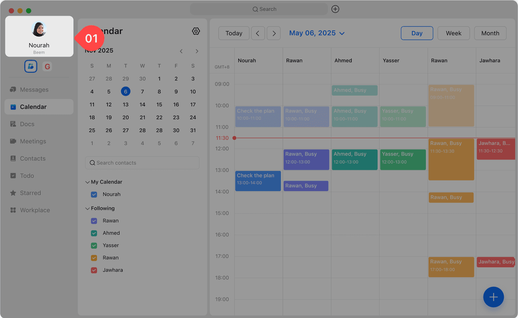Show next month in mini calendar
This screenshot has height=318, width=518.
click(197, 51)
